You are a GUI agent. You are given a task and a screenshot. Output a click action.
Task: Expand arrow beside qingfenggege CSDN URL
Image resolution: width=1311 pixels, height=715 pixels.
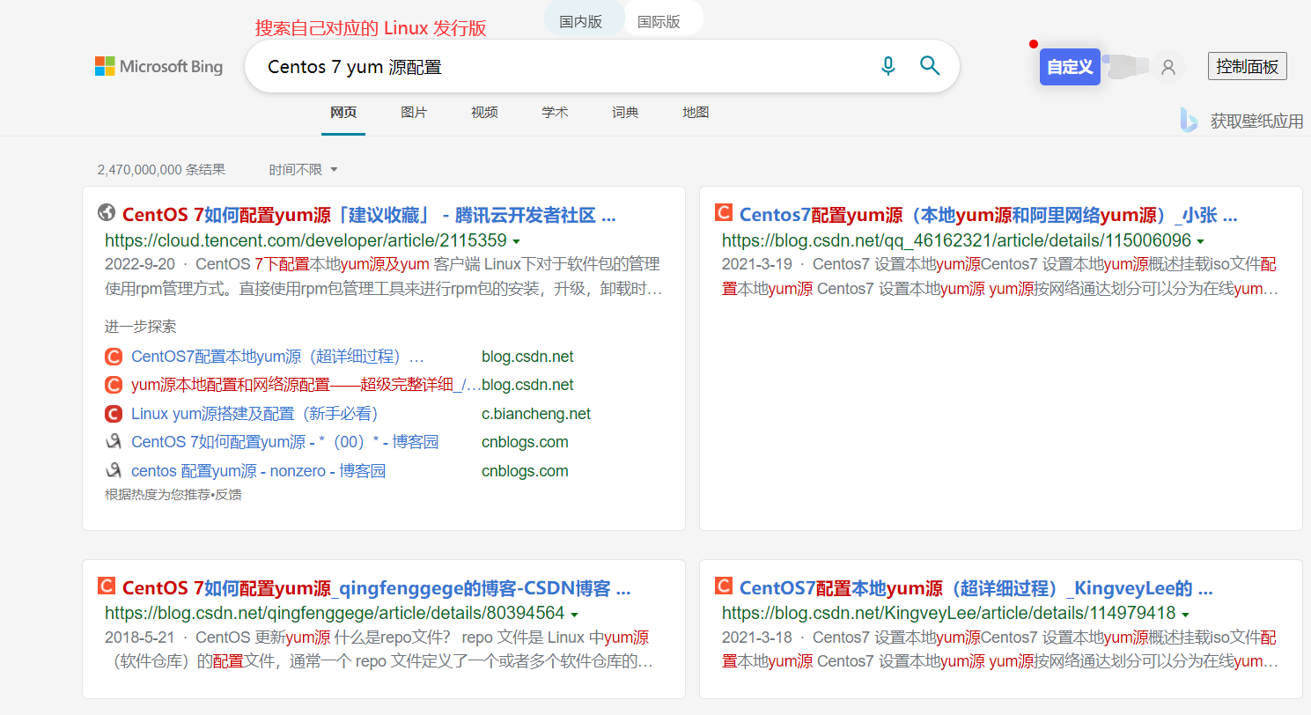click(x=574, y=614)
